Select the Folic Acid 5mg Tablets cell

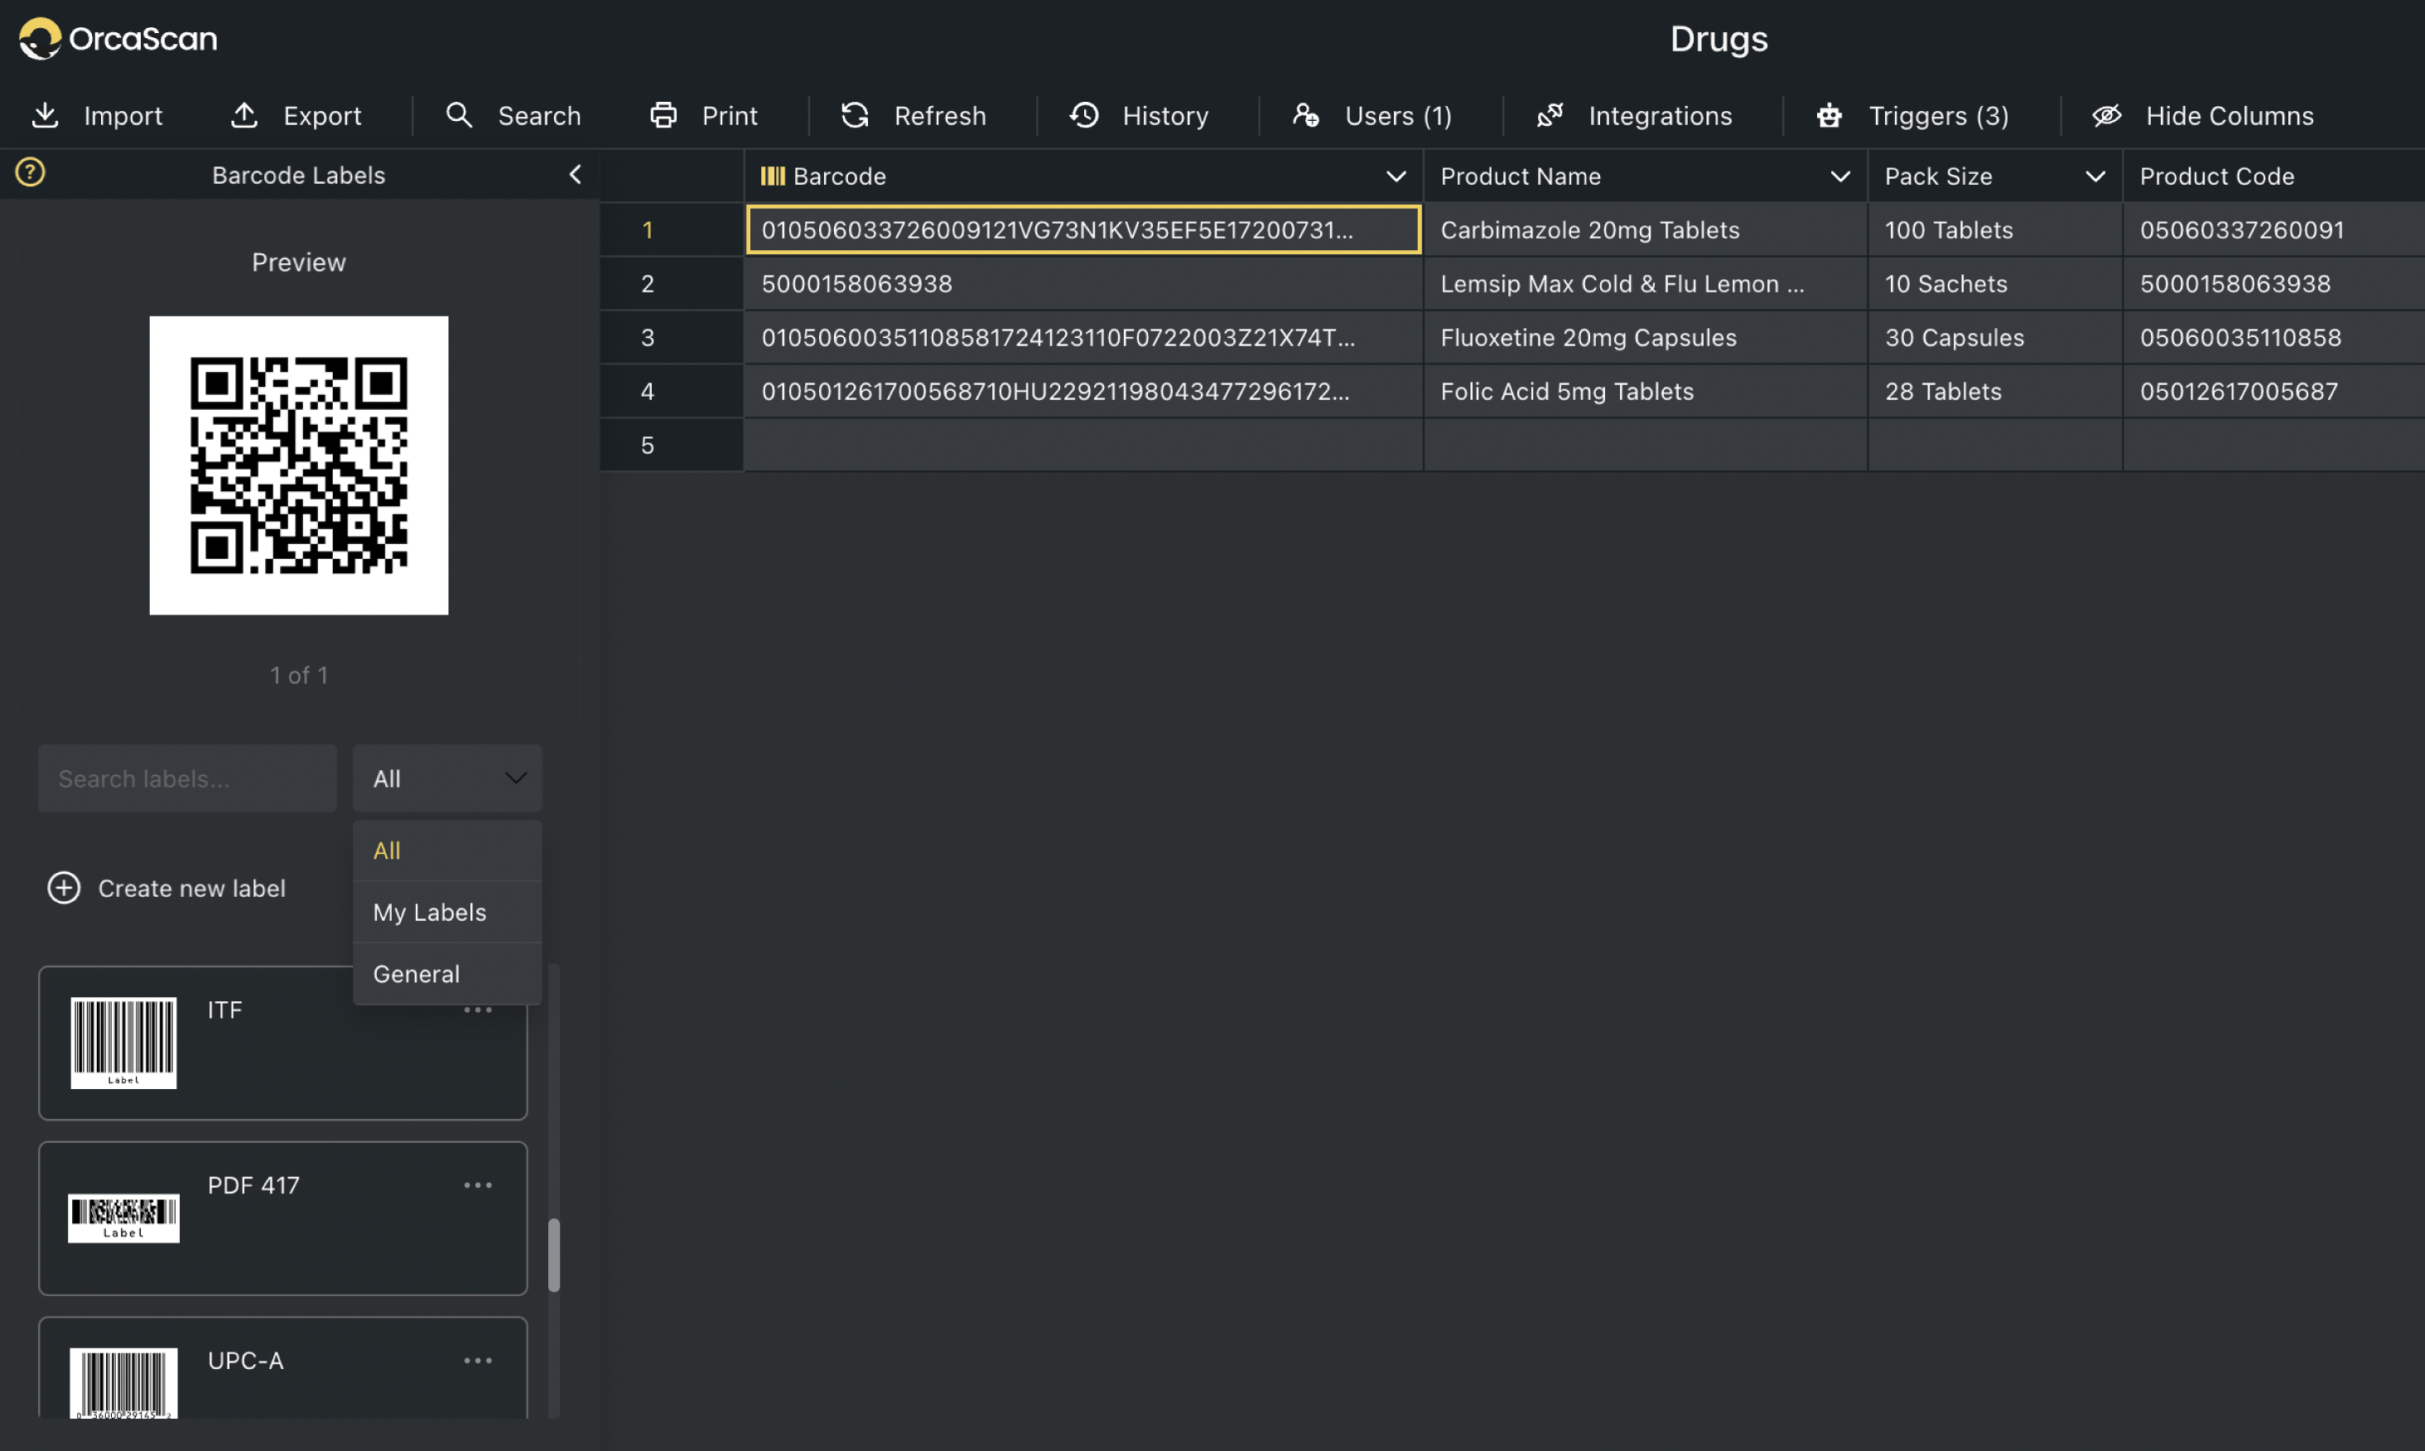coord(1646,391)
